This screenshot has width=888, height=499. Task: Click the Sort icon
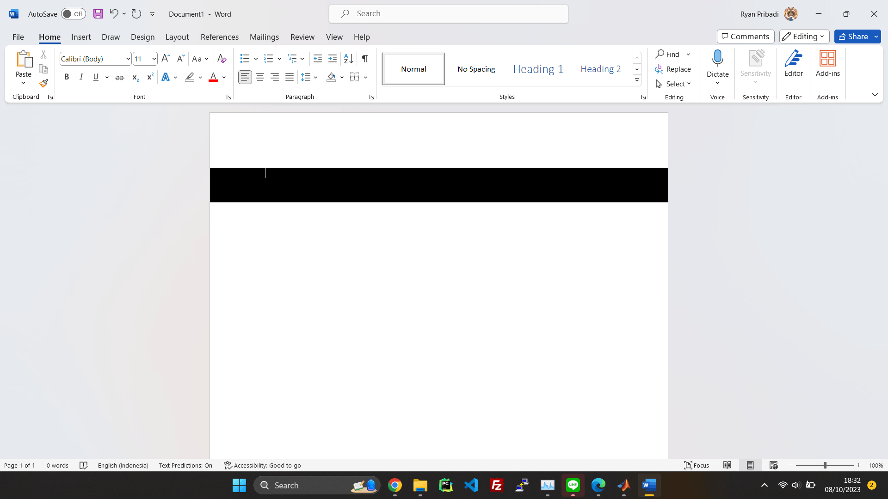349,59
